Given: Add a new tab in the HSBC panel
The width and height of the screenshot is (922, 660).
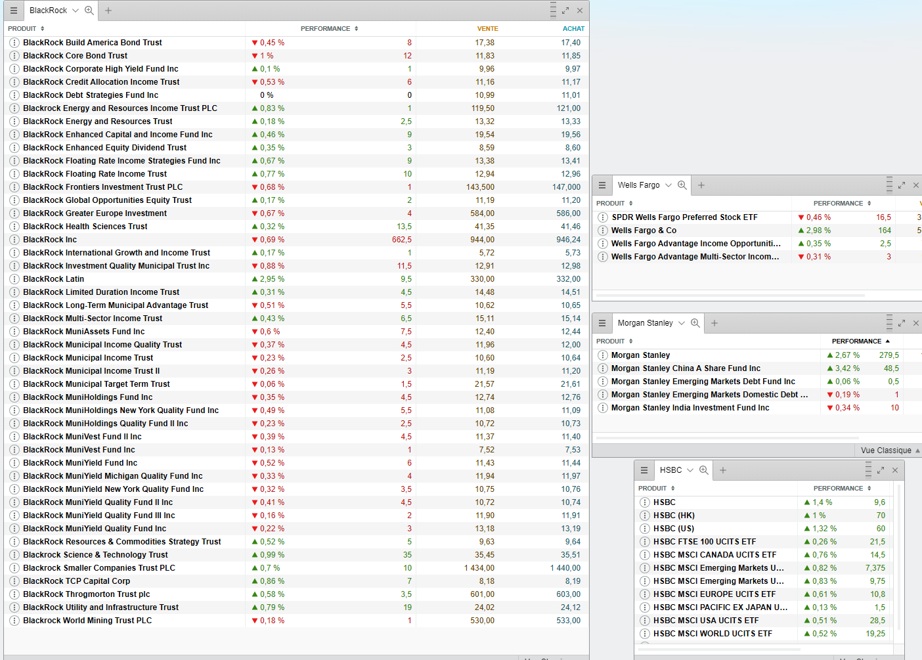Looking at the screenshot, I should (x=723, y=470).
